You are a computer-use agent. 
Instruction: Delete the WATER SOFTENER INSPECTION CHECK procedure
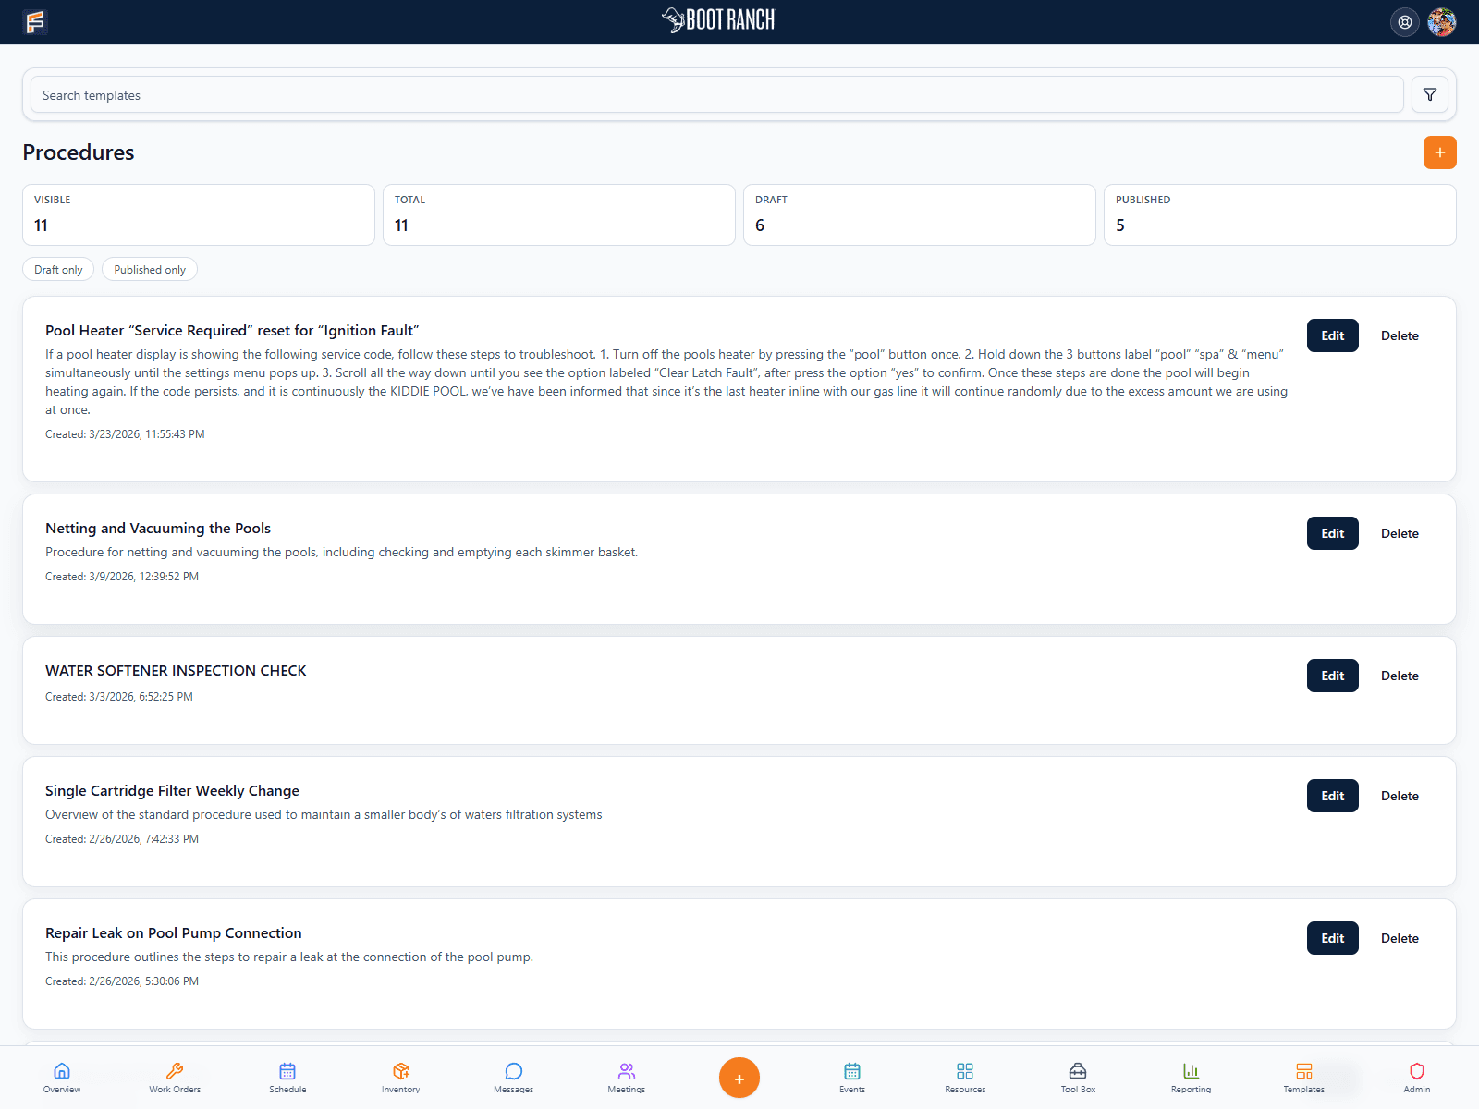(1400, 676)
